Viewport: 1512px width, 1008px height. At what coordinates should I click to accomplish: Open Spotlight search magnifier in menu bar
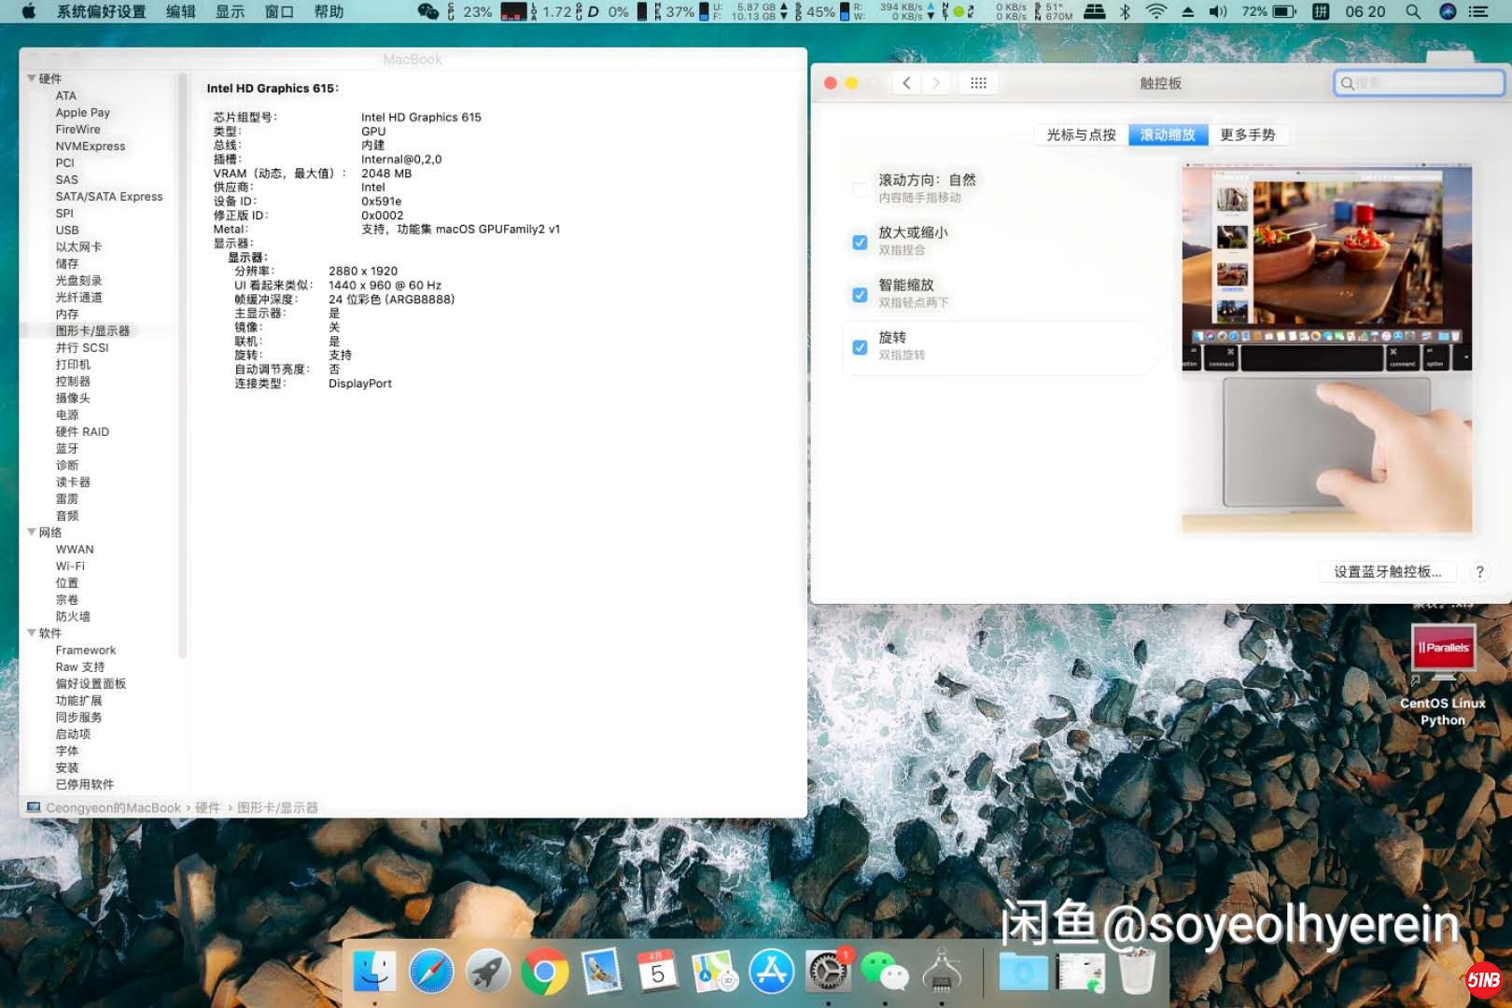coord(1413,11)
